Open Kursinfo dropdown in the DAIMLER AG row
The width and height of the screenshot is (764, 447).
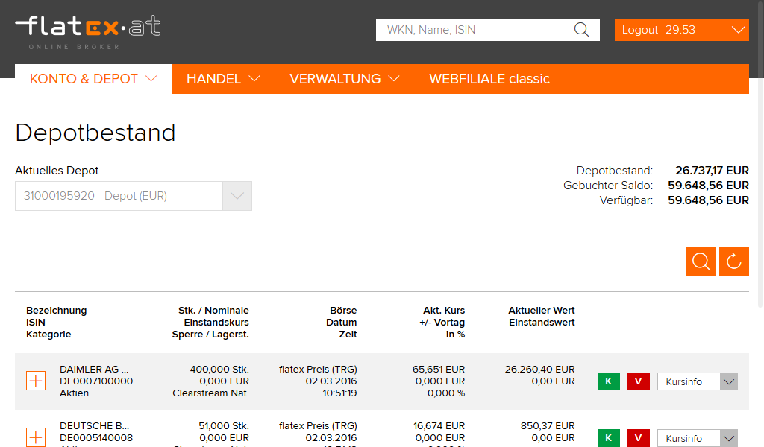tap(698, 381)
